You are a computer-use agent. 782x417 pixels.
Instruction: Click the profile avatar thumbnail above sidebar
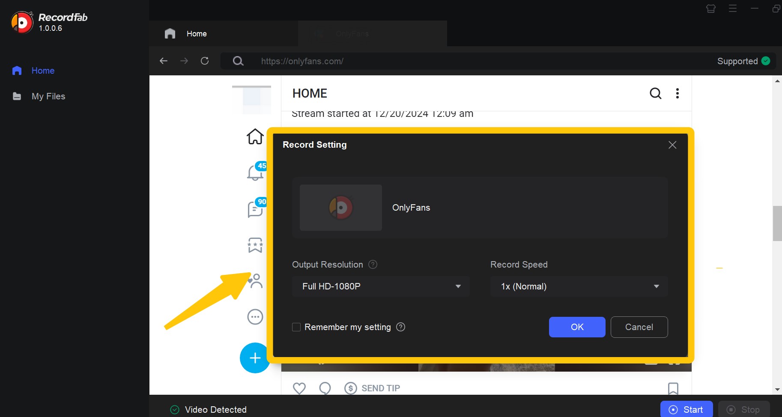252,100
